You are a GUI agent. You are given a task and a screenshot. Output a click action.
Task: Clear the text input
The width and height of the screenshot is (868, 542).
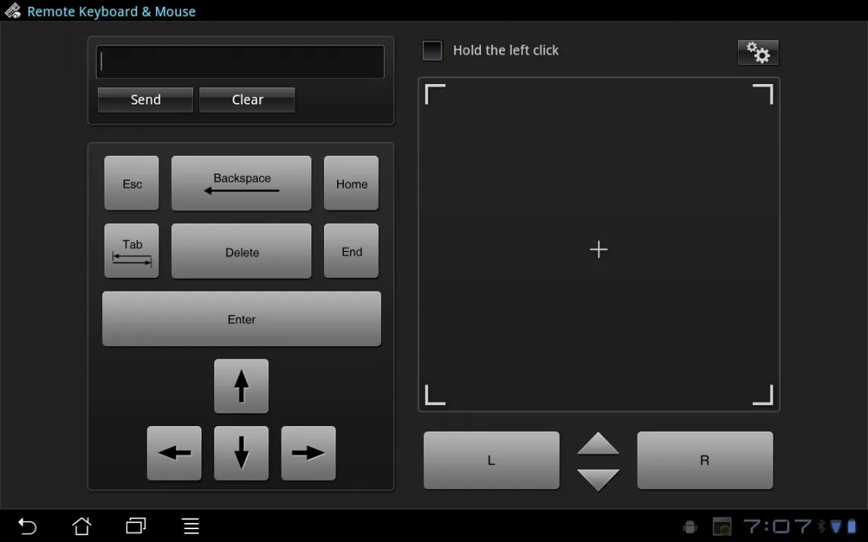(247, 100)
